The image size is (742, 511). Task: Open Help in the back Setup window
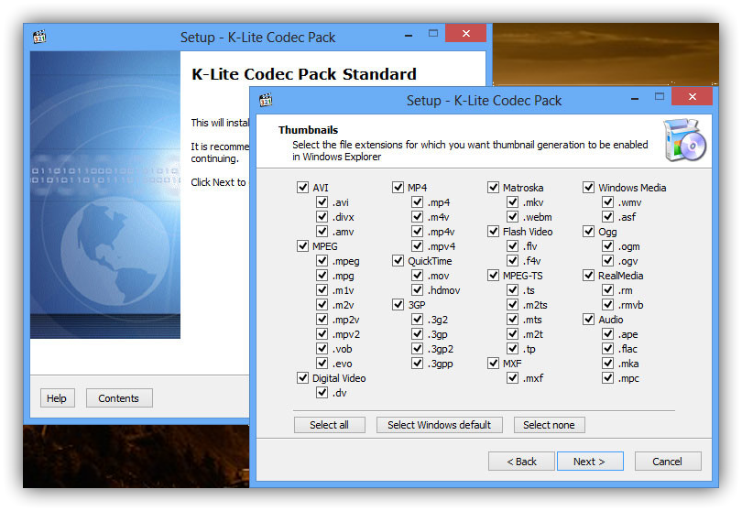tap(57, 398)
